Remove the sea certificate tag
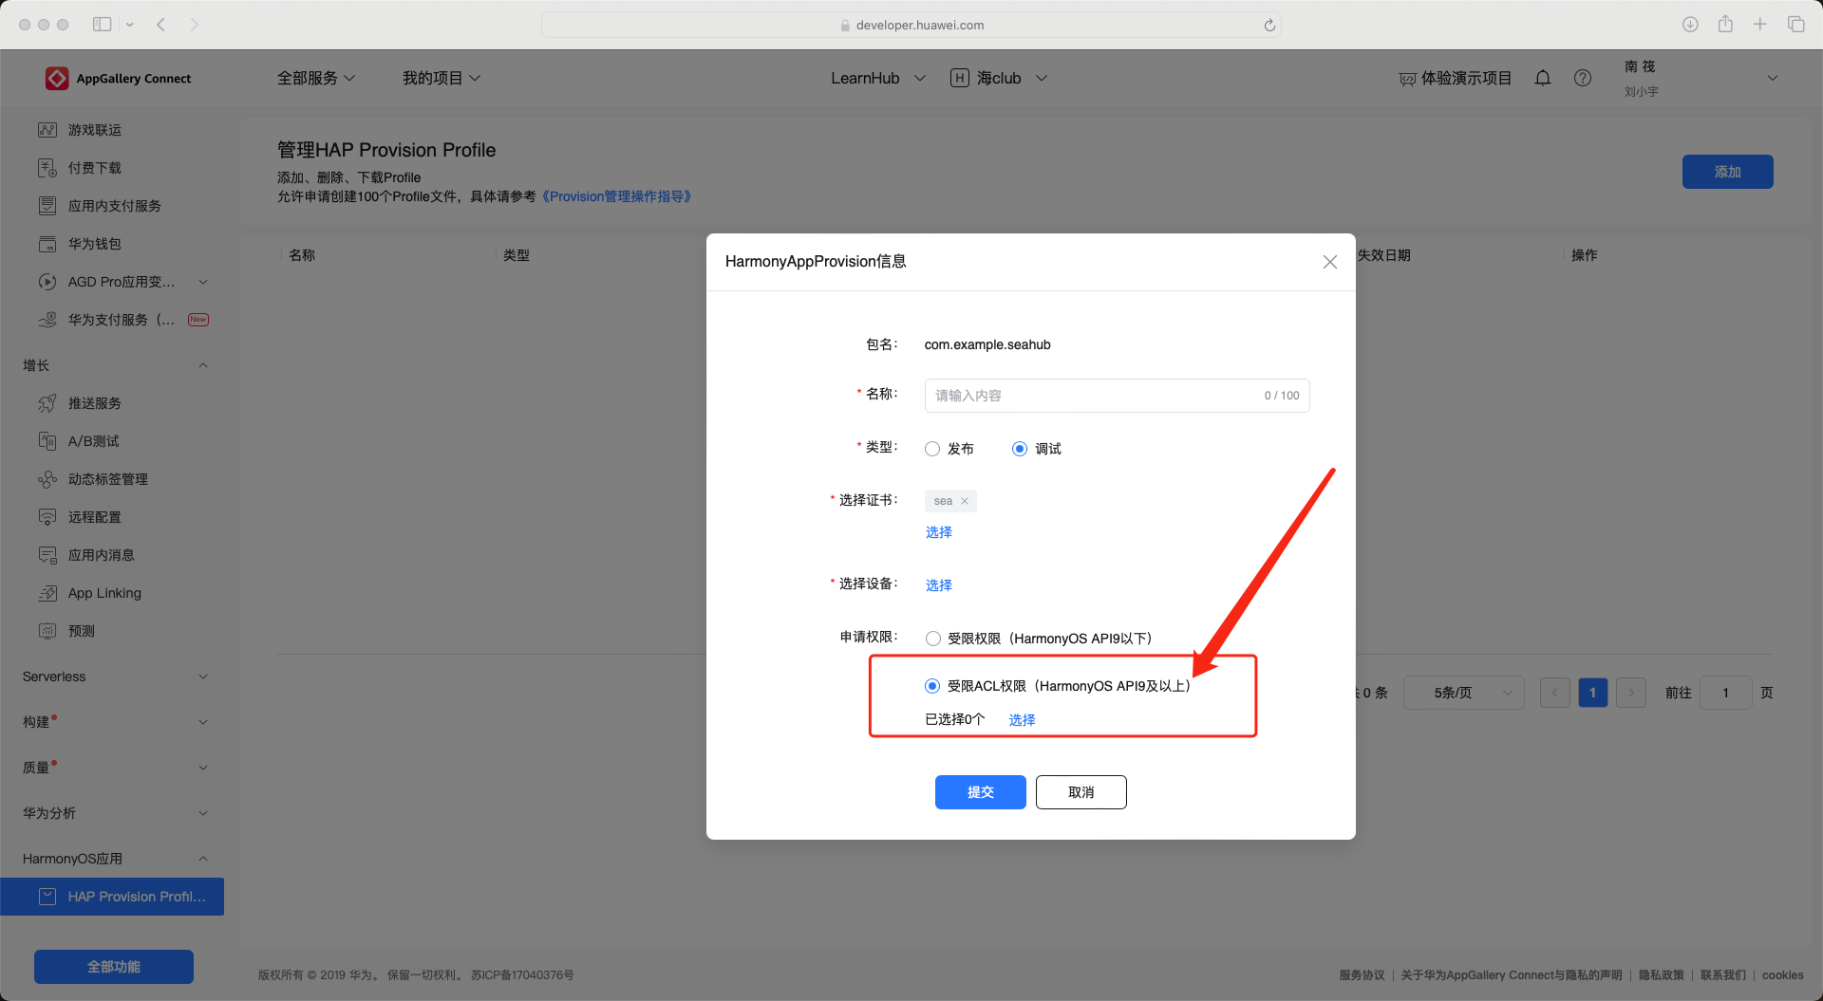The height and width of the screenshot is (1001, 1823). [965, 501]
